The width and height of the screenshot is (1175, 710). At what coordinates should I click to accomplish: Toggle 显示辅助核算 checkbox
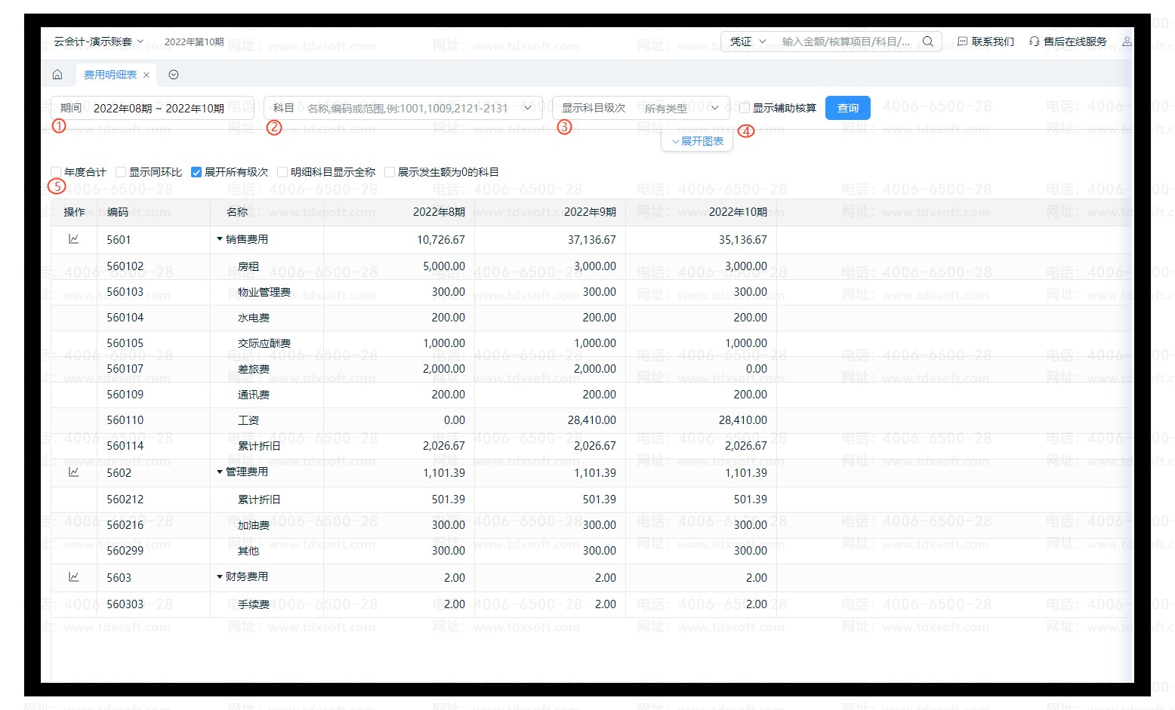(x=745, y=108)
